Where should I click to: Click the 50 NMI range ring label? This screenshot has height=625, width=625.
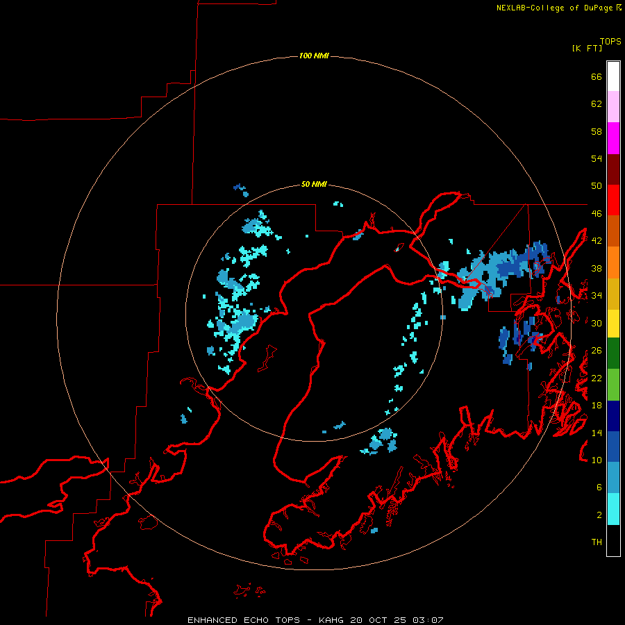click(x=314, y=184)
